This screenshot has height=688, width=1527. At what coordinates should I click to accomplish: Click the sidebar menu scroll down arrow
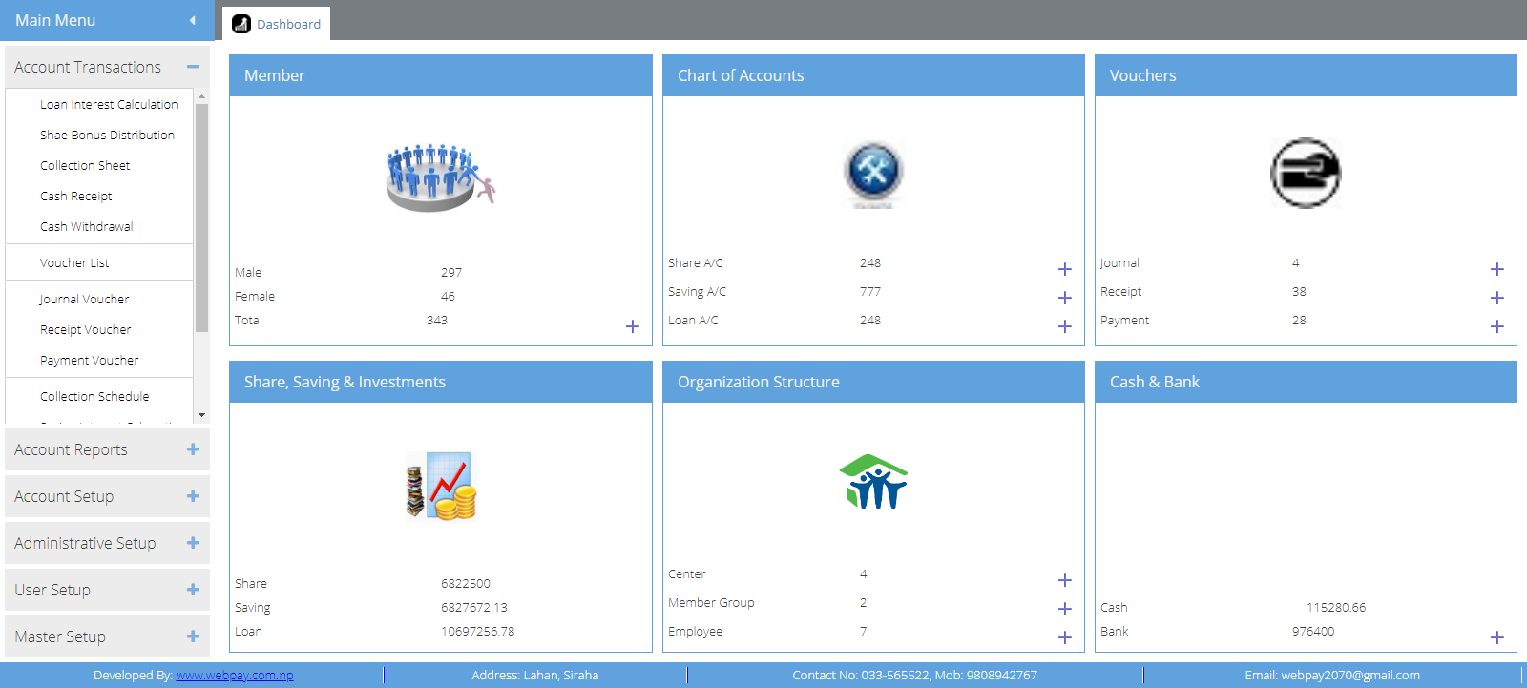(201, 415)
